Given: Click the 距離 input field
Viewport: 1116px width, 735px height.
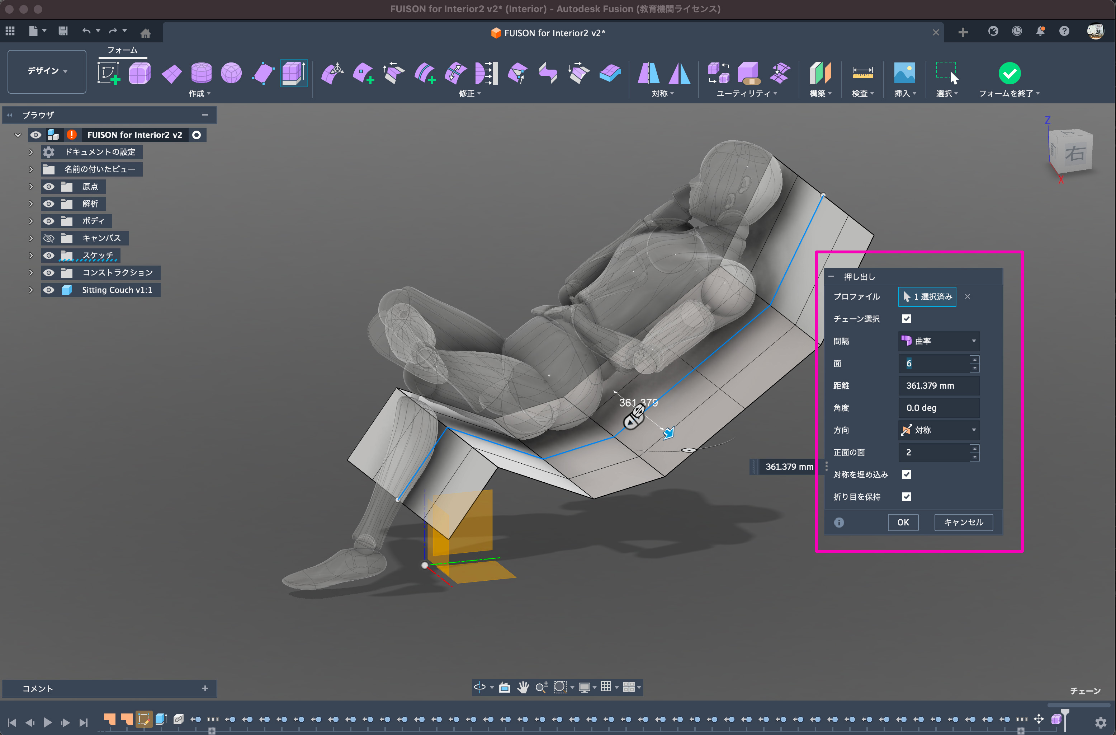Looking at the screenshot, I should click(939, 385).
